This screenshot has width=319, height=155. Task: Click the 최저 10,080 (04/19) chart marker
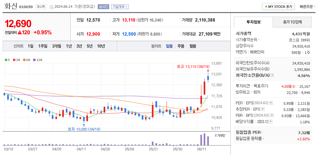pos(84,129)
